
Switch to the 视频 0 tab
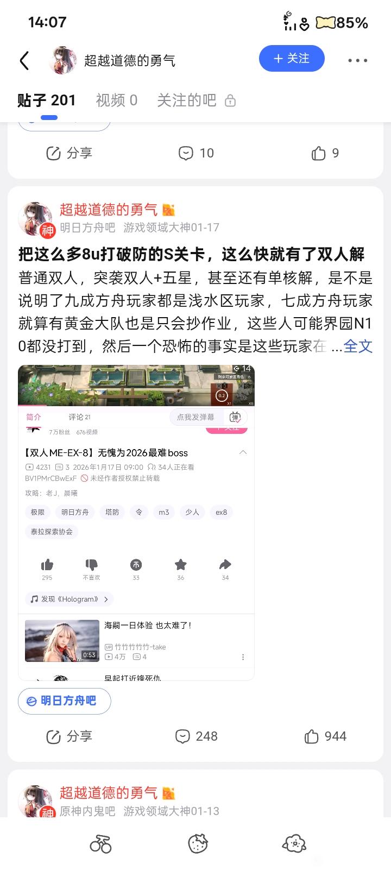(x=117, y=100)
